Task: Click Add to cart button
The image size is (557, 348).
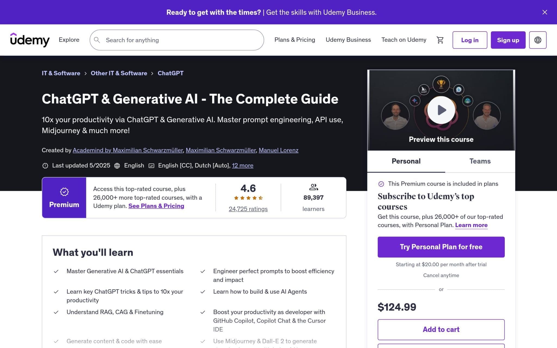Action: (x=441, y=330)
